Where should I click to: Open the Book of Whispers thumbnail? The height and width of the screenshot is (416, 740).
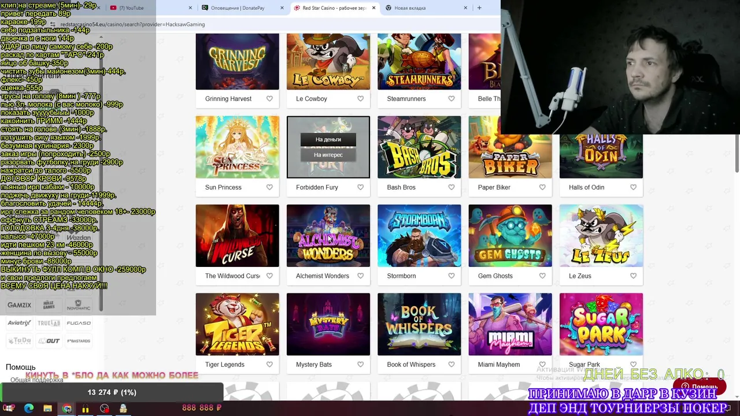[x=419, y=324]
